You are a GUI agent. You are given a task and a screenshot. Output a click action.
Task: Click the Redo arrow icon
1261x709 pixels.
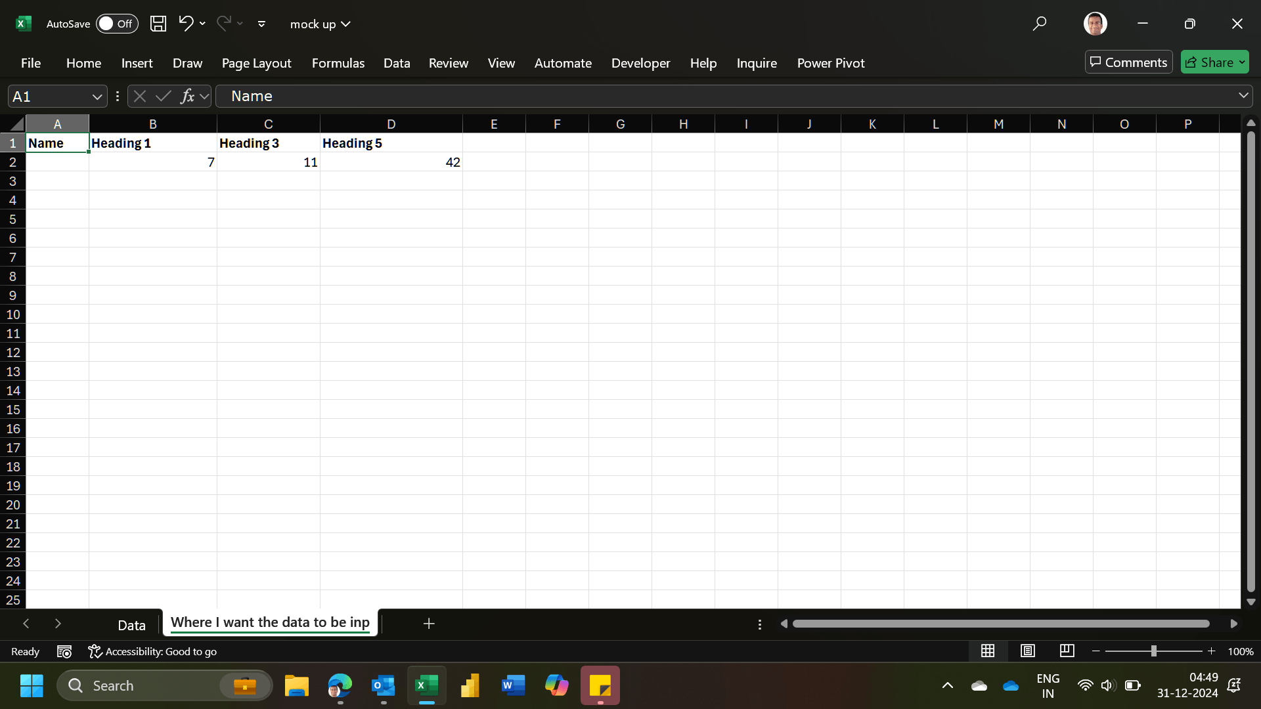pyautogui.click(x=223, y=24)
